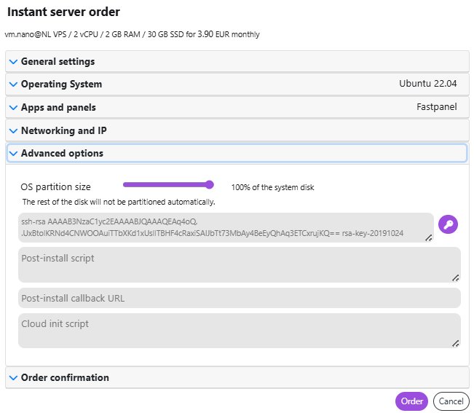
Task: Open the Order confirmation section header
Action: pyautogui.click(x=237, y=377)
